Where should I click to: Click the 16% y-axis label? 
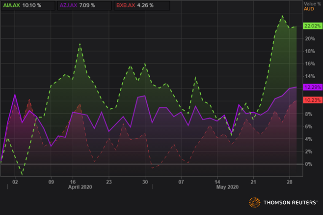pos(310,63)
